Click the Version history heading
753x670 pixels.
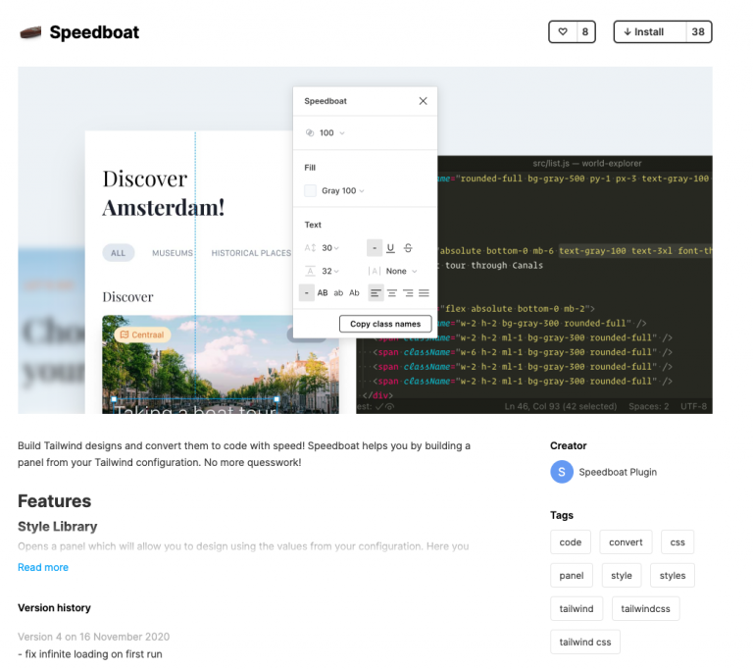pos(54,607)
